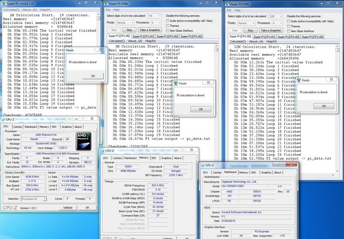Toggle Themes checkbox in right Hyper PI
This screenshot has height=239, width=344.
coord(289,26)
